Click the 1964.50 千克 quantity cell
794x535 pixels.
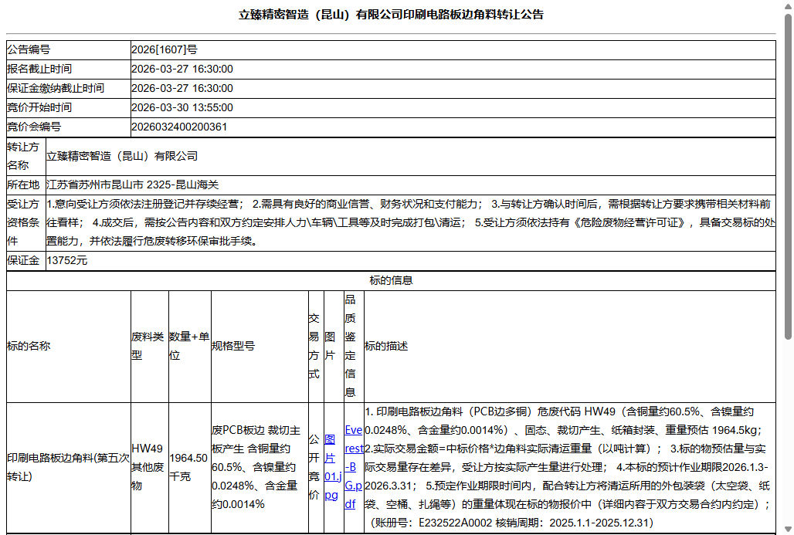189,466
